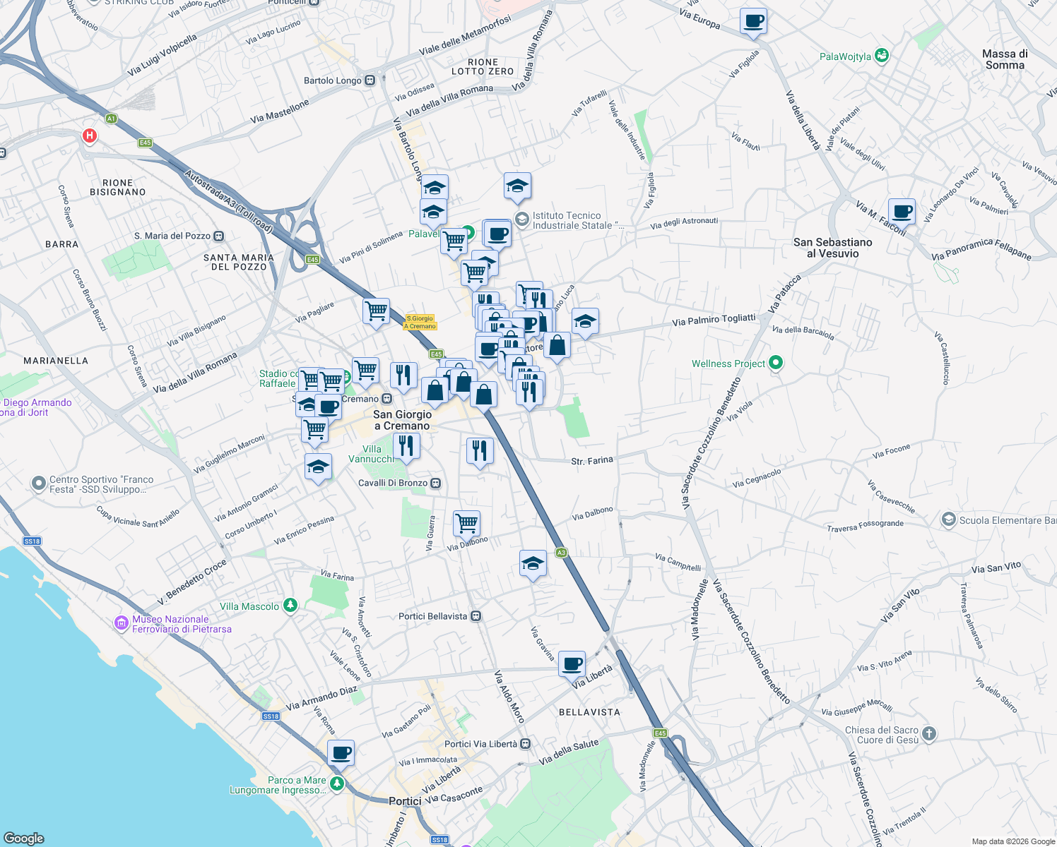Select the coffee cup marker near Via M. Falconi
The image size is (1057, 847).
tap(902, 211)
